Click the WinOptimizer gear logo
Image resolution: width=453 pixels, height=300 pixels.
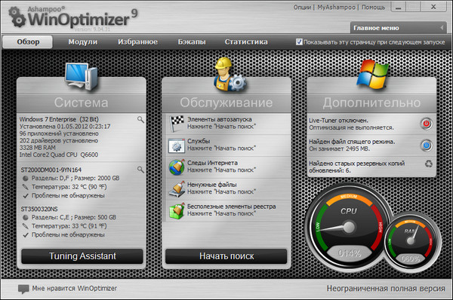point(17,17)
